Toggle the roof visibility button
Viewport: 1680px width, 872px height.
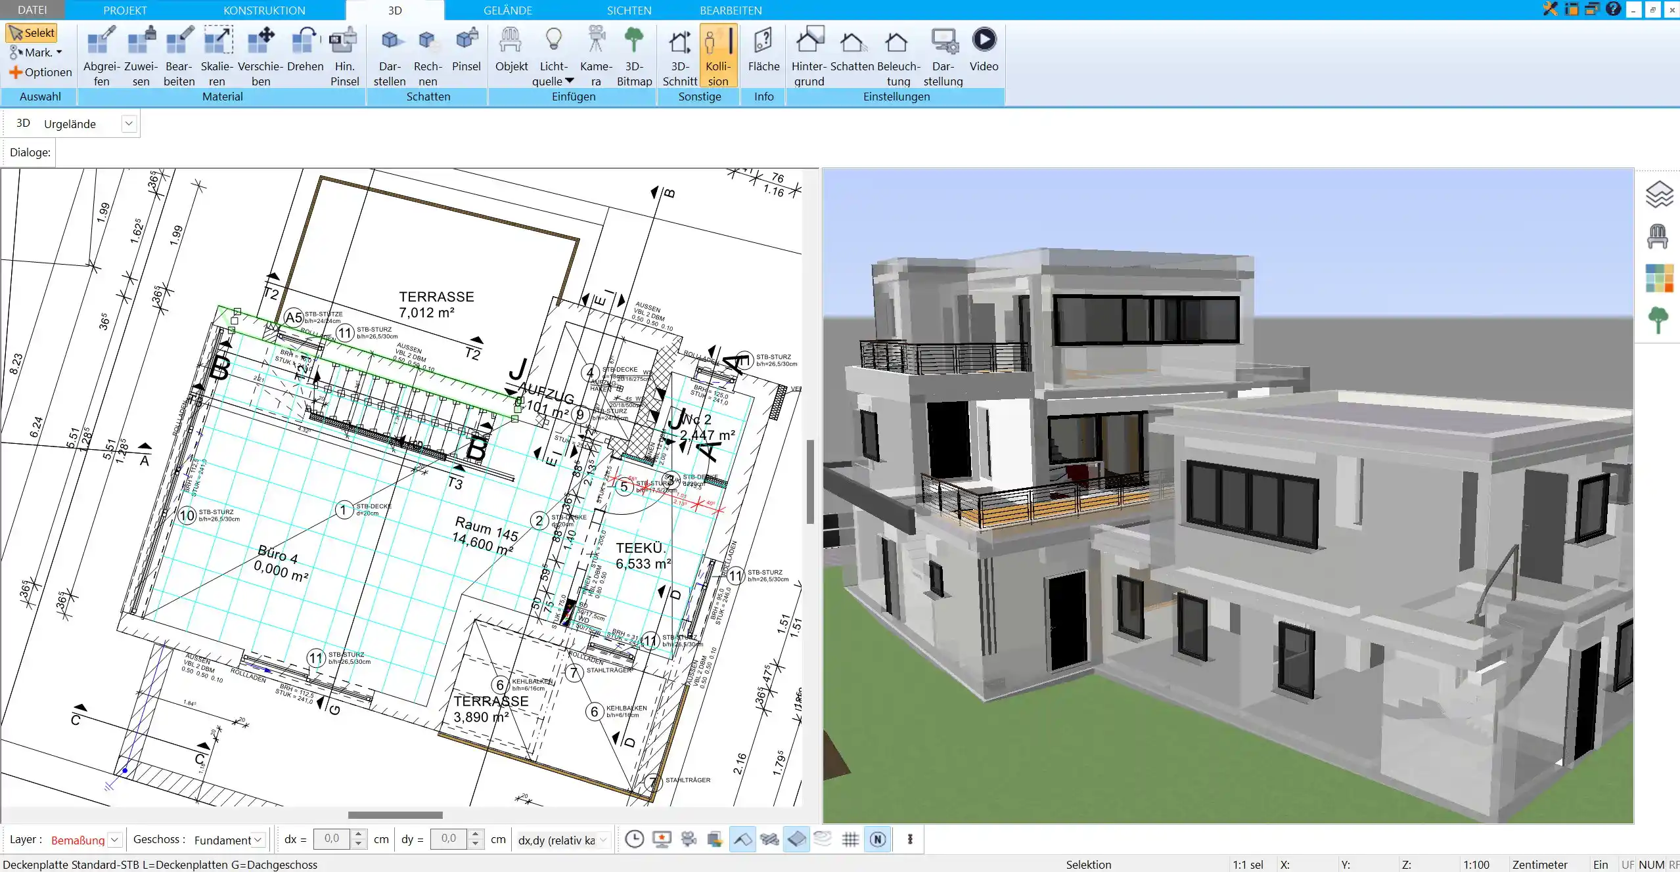click(x=742, y=839)
